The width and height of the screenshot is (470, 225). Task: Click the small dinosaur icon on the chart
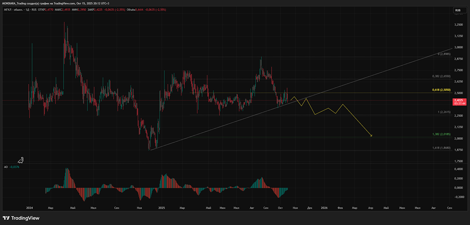[21, 160]
